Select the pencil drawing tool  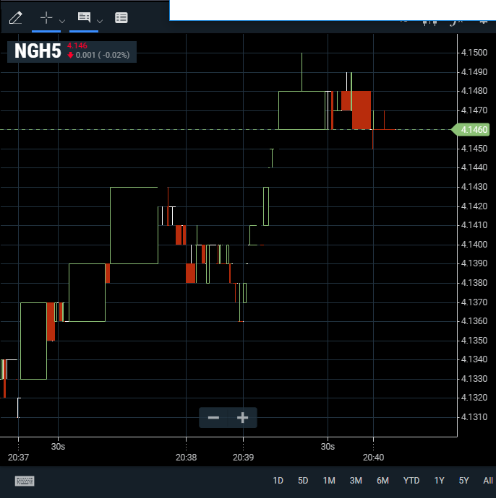[15, 18]
